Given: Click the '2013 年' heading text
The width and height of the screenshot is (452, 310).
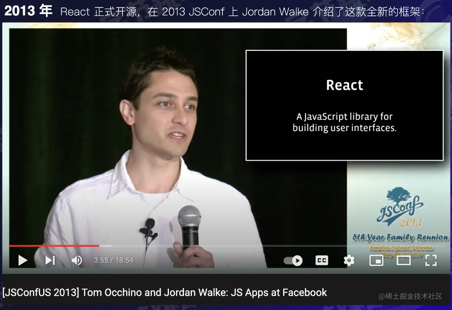Looking at the screenshot, I should [x=28, y=11].
